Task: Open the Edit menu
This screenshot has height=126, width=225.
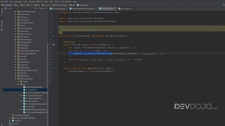Action: tap(7, 1)
